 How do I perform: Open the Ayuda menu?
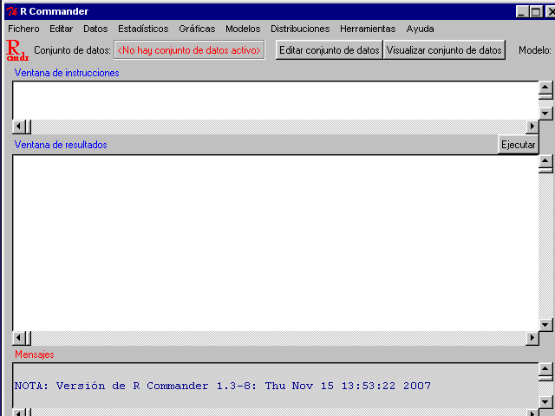click(x=420, y=29)
